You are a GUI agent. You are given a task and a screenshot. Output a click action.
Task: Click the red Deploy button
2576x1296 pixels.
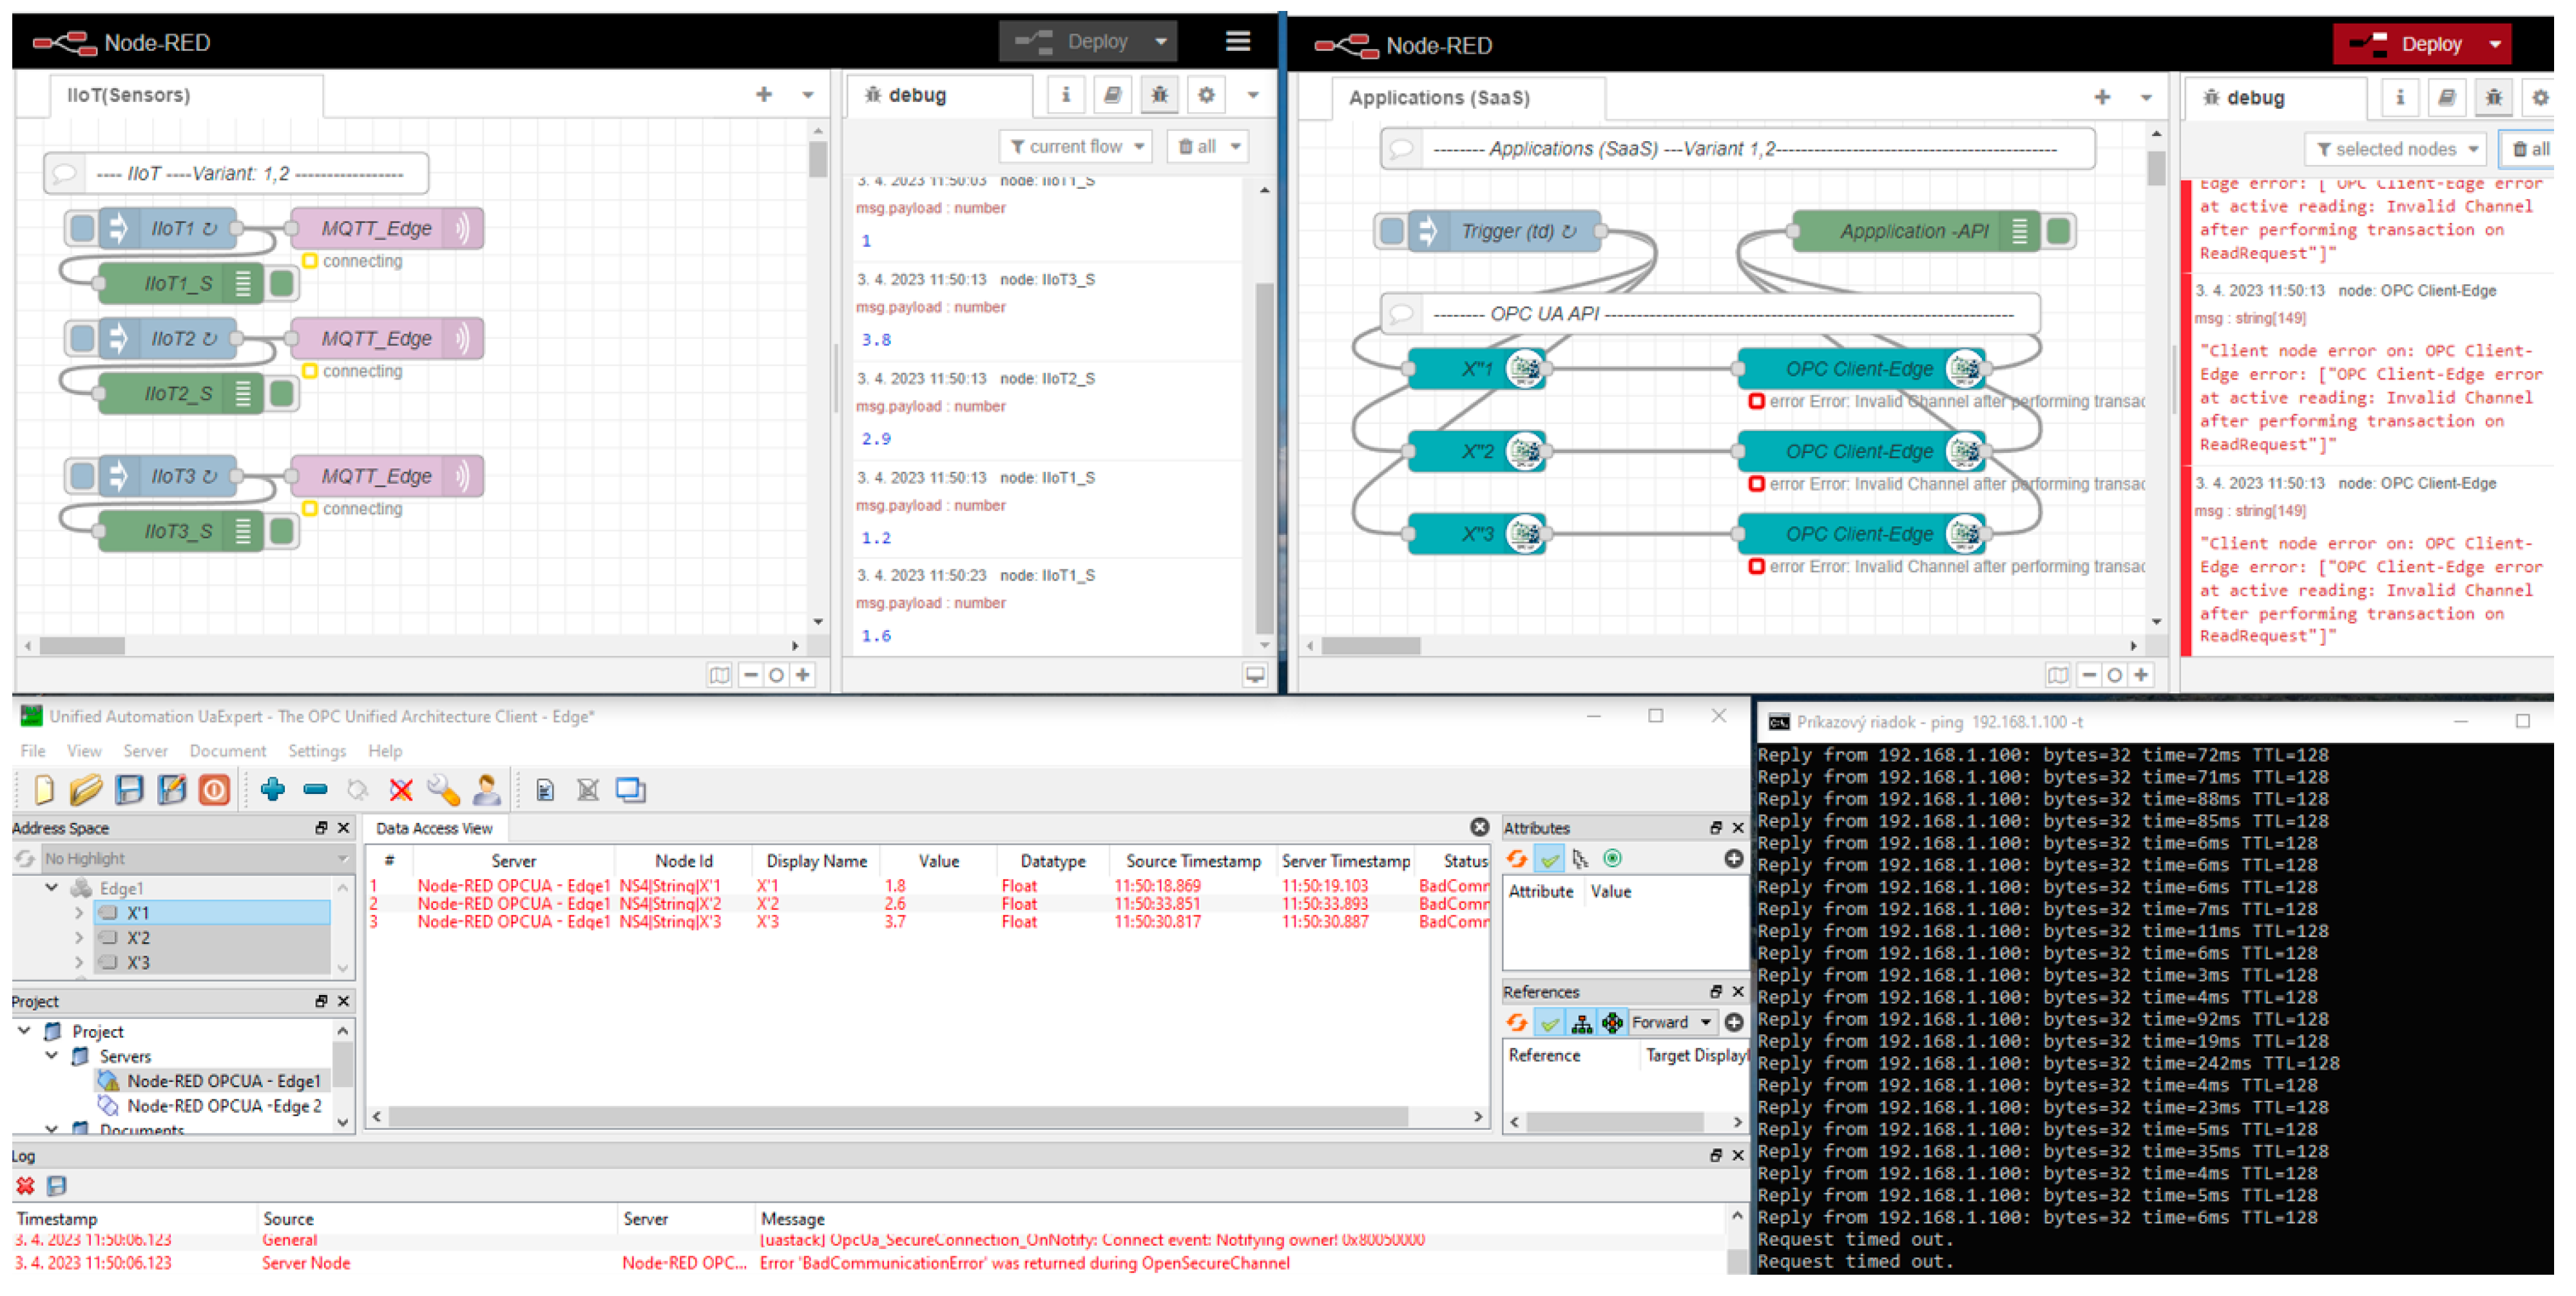pyautogui.click(x=2411, y=44)
